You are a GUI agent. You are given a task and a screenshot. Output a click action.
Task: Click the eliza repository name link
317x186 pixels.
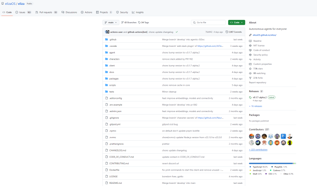pos(21,4)
